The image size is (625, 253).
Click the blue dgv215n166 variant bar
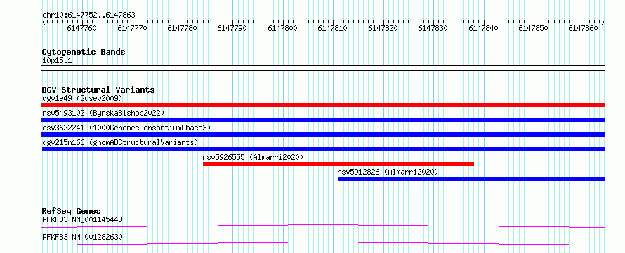(323, 149)
